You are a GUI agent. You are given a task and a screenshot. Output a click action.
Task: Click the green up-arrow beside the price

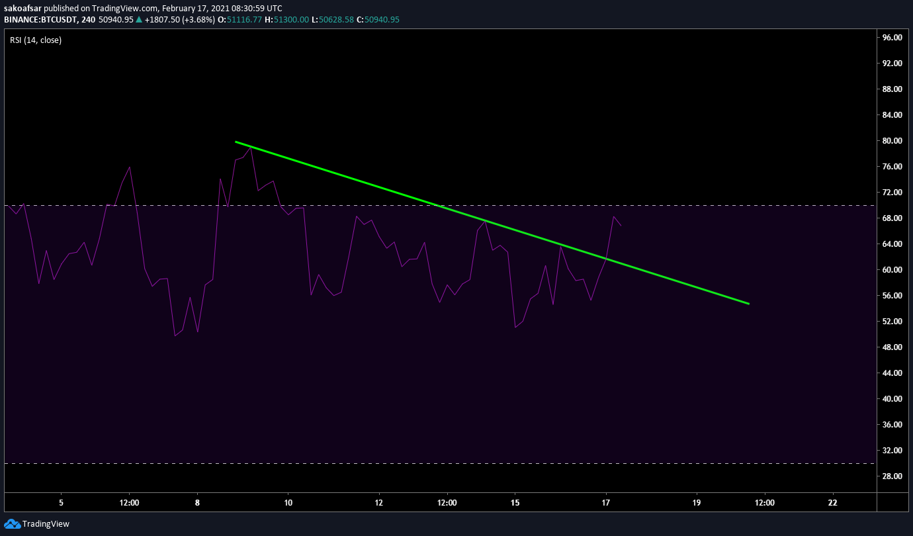point(138,20)
